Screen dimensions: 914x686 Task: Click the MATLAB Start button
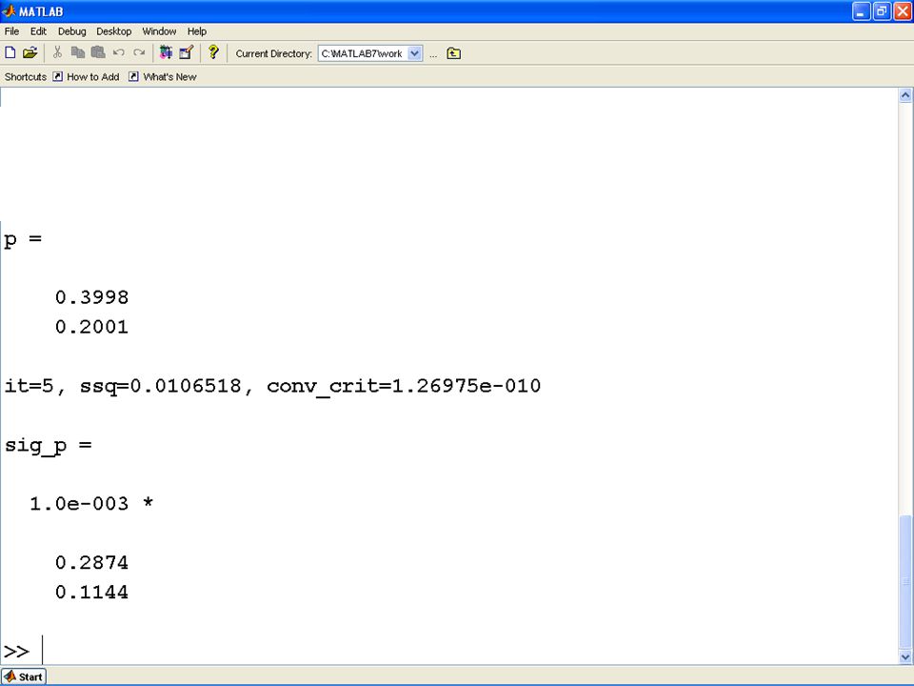click(x=24, y=676)
